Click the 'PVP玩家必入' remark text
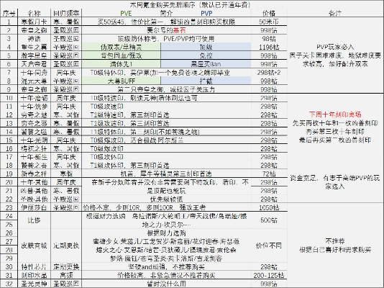The height and width of the screenshot is (288, 384). coord(335,47)
